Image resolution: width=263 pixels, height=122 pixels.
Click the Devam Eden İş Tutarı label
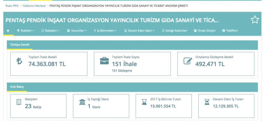point(228,99)
